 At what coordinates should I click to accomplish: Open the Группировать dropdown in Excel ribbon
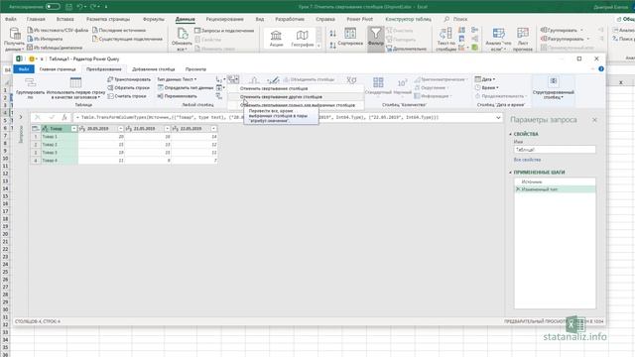(x=563, y=30)
